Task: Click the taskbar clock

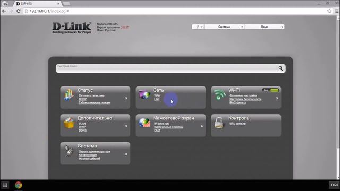Action: click(x=334, y=185)
